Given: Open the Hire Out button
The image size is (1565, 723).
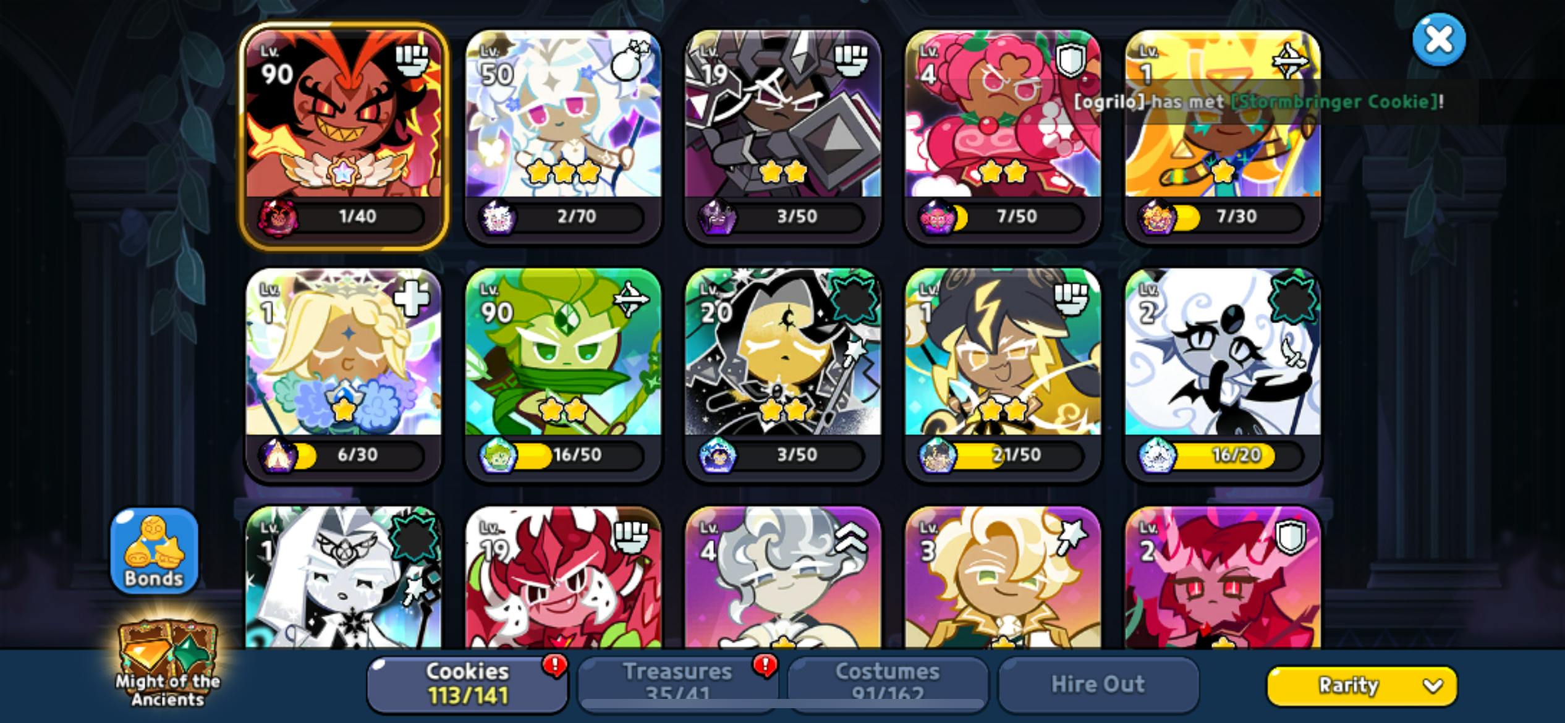Looking at the screenshot, I should tap(1098, 684).
